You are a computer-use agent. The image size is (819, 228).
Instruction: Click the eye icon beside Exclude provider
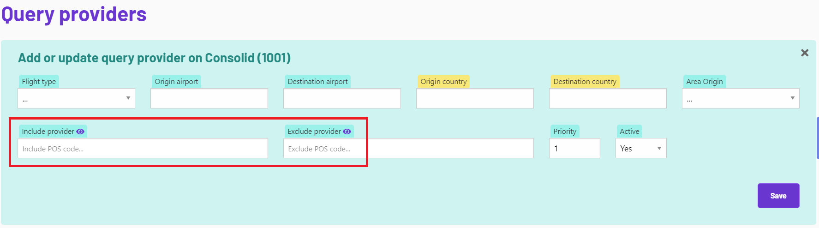pyautogui.click(x=347, y=132)
